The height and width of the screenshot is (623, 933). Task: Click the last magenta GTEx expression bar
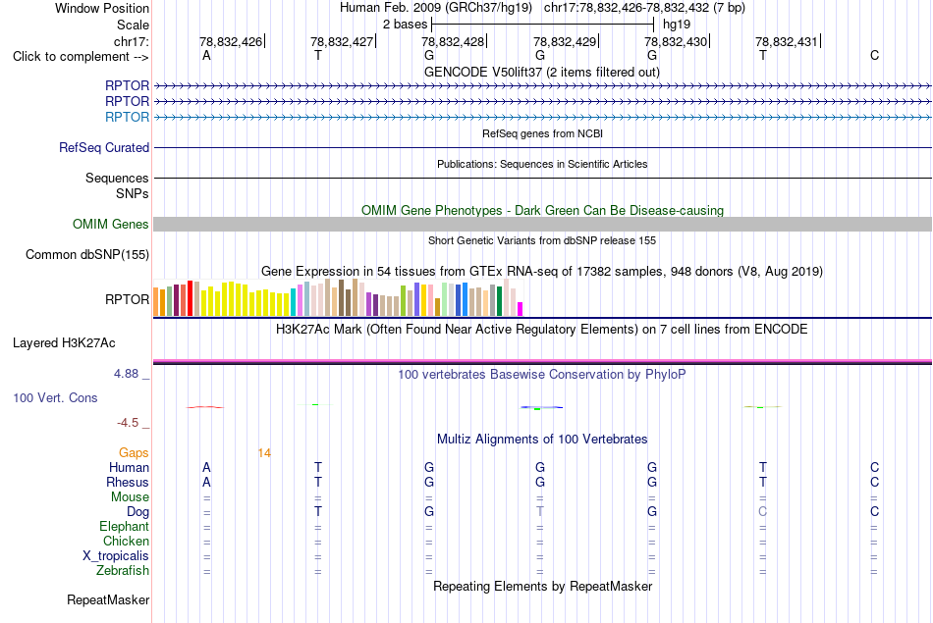(x=520, y=309)
